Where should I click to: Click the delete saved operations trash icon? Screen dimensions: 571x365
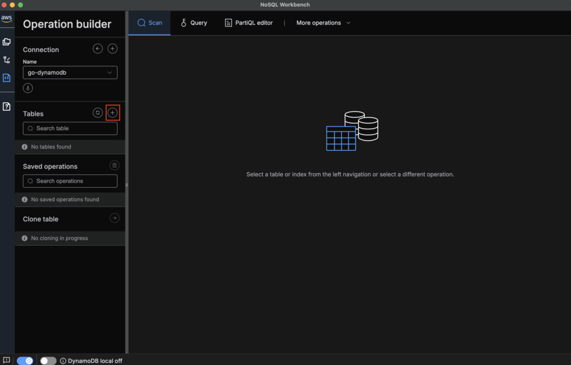click(x=114, y=166)
